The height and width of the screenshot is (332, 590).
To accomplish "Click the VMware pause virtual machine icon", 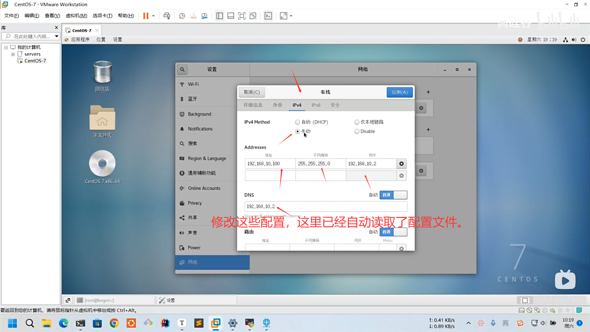I will (146, 16).
